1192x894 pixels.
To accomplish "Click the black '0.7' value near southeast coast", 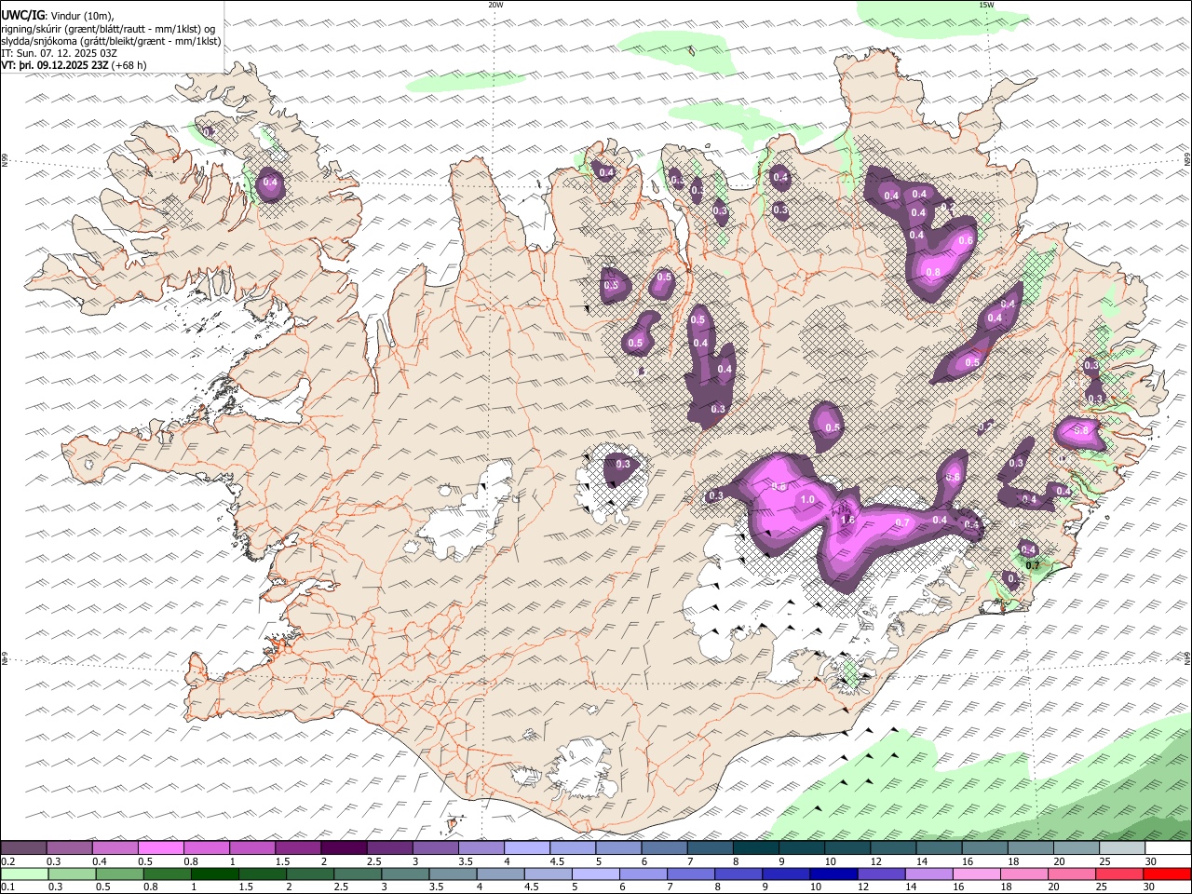I will click(x=1032, y=565).
